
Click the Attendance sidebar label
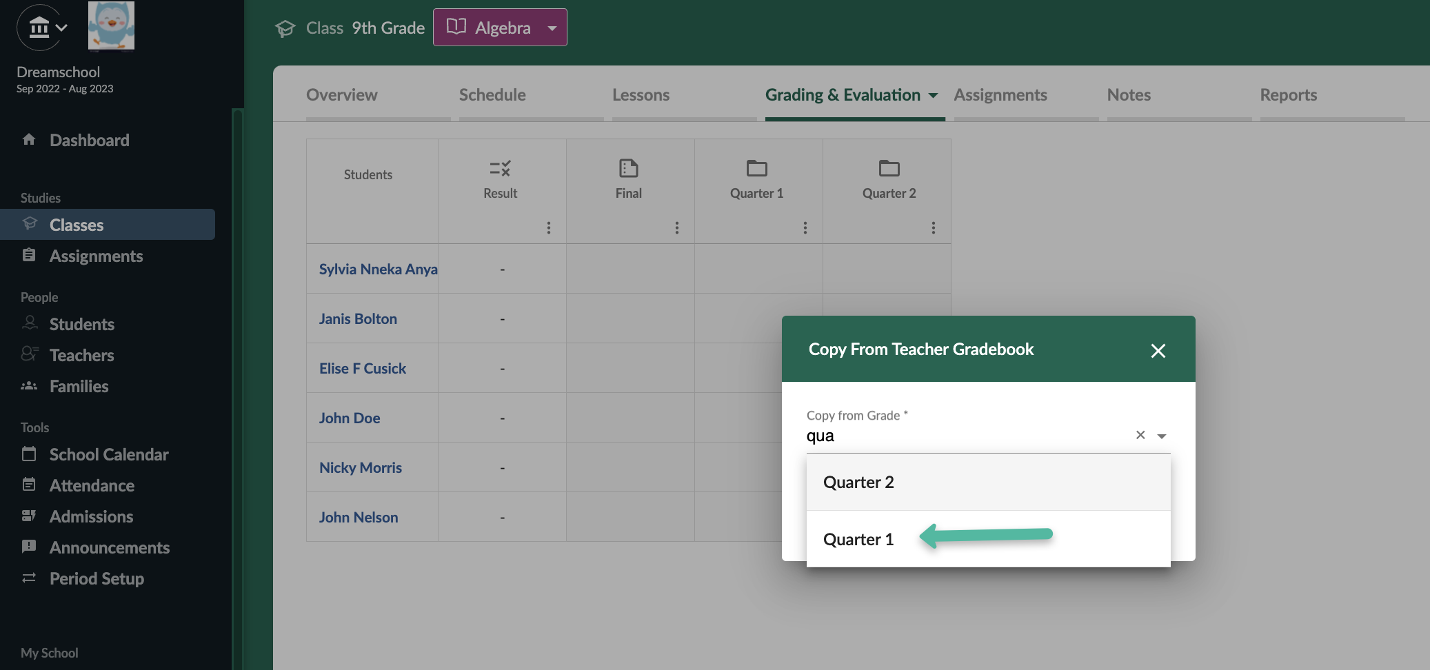click(92, 485)
